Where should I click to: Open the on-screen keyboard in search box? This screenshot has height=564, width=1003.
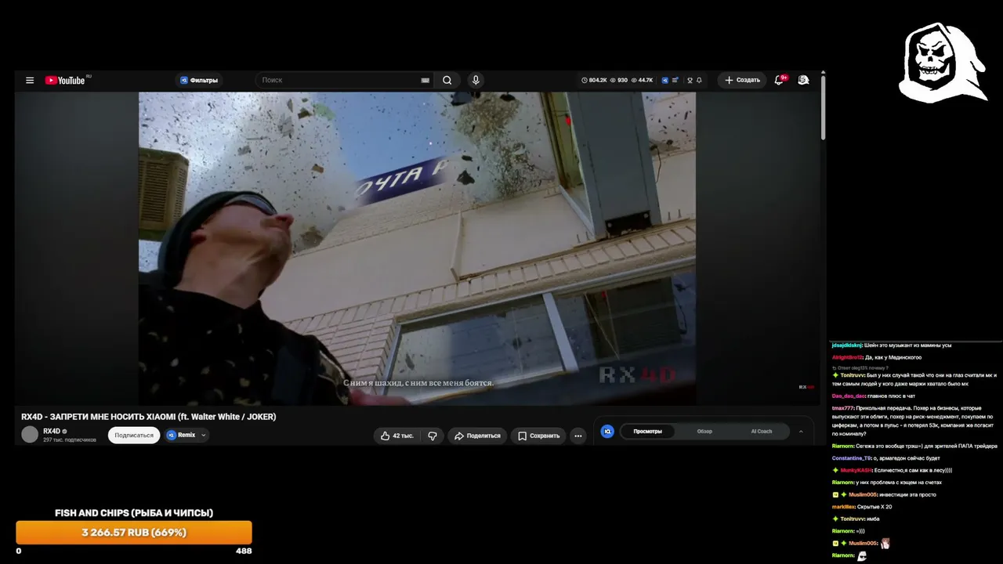tap(425, 80)
